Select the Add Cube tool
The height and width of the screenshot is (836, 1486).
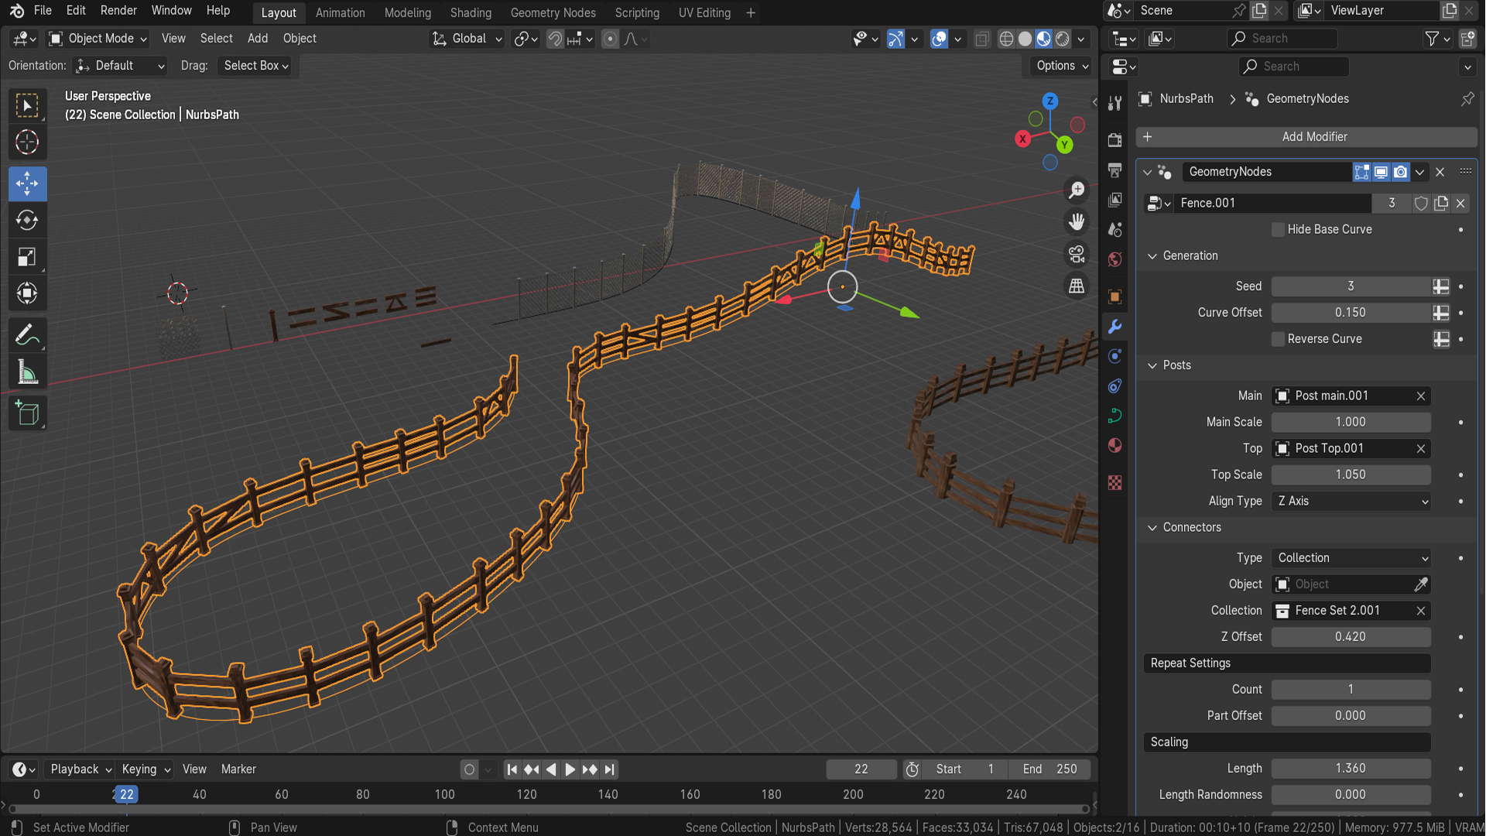[27, 413]
